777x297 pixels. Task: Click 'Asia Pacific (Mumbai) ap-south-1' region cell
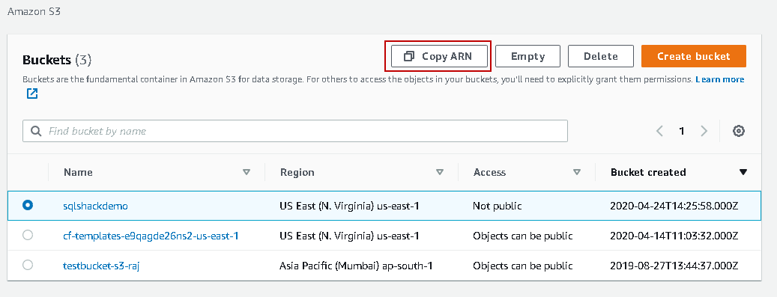point(357,266)
